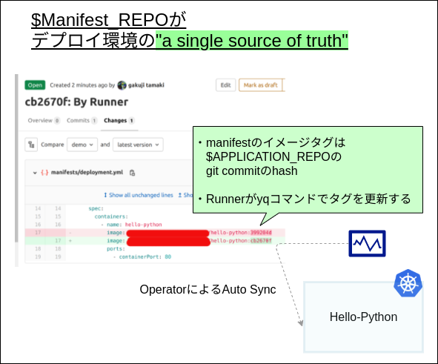
Task: Click the Operator Auto Sync label
Action: click(x=208, y=289)
